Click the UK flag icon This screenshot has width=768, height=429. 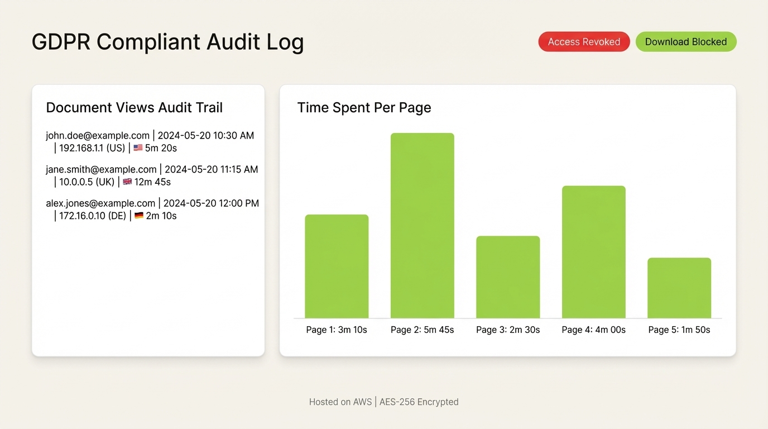127,182
